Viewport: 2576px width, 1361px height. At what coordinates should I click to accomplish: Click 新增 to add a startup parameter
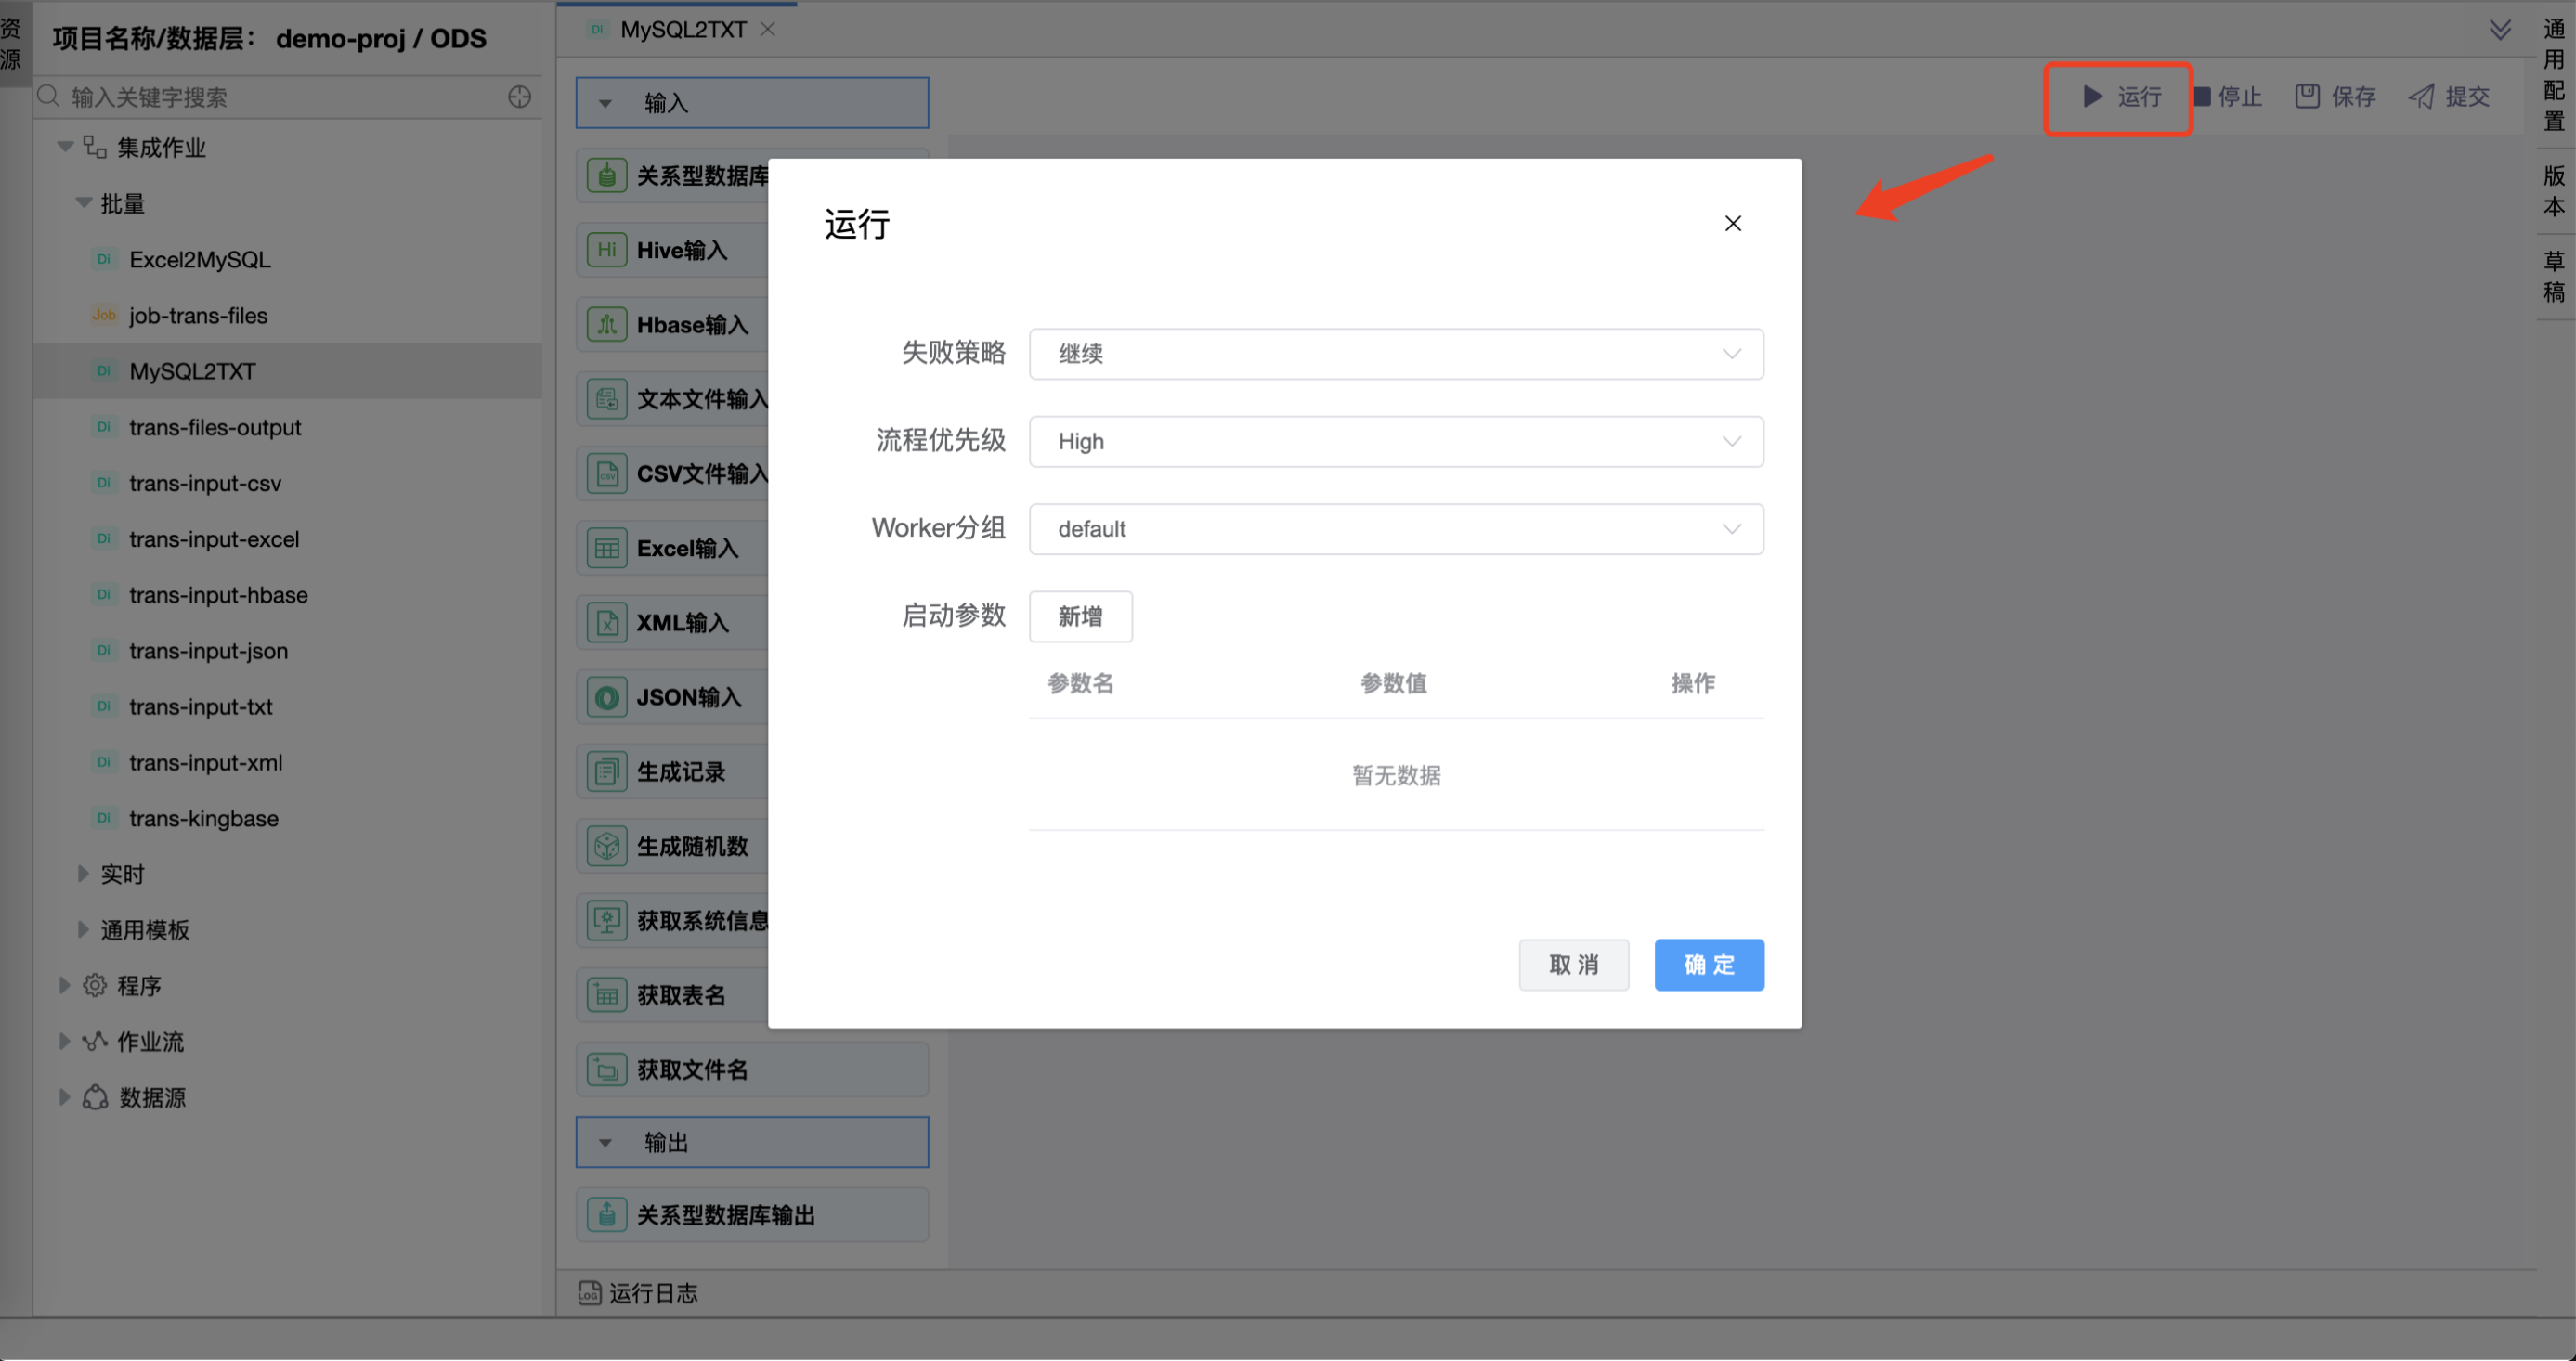[1079, 616]
